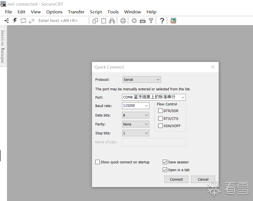
Task: Open the Window menu
Action: [133, 12]
